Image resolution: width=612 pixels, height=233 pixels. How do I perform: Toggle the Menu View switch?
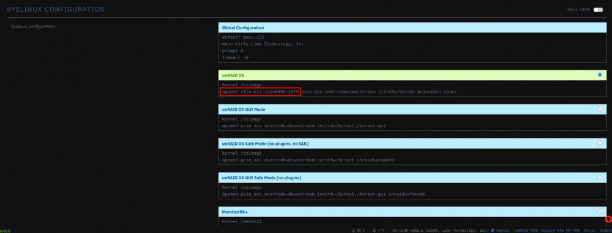[x=598, y=10]
